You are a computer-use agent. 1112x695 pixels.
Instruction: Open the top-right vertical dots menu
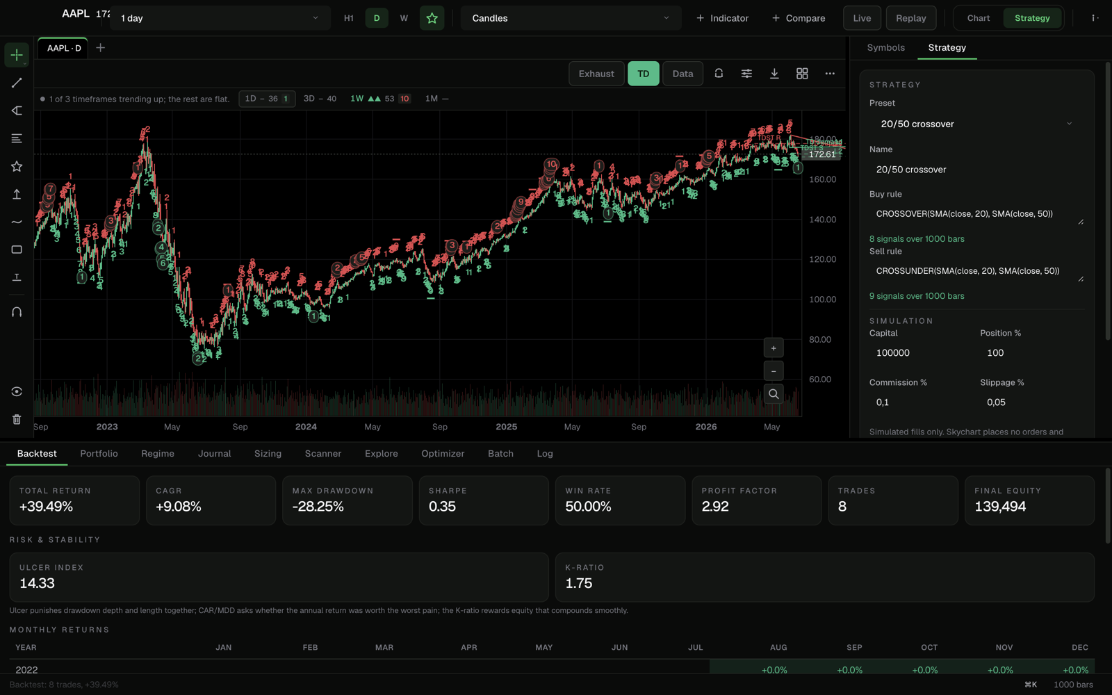(1095, 18)
